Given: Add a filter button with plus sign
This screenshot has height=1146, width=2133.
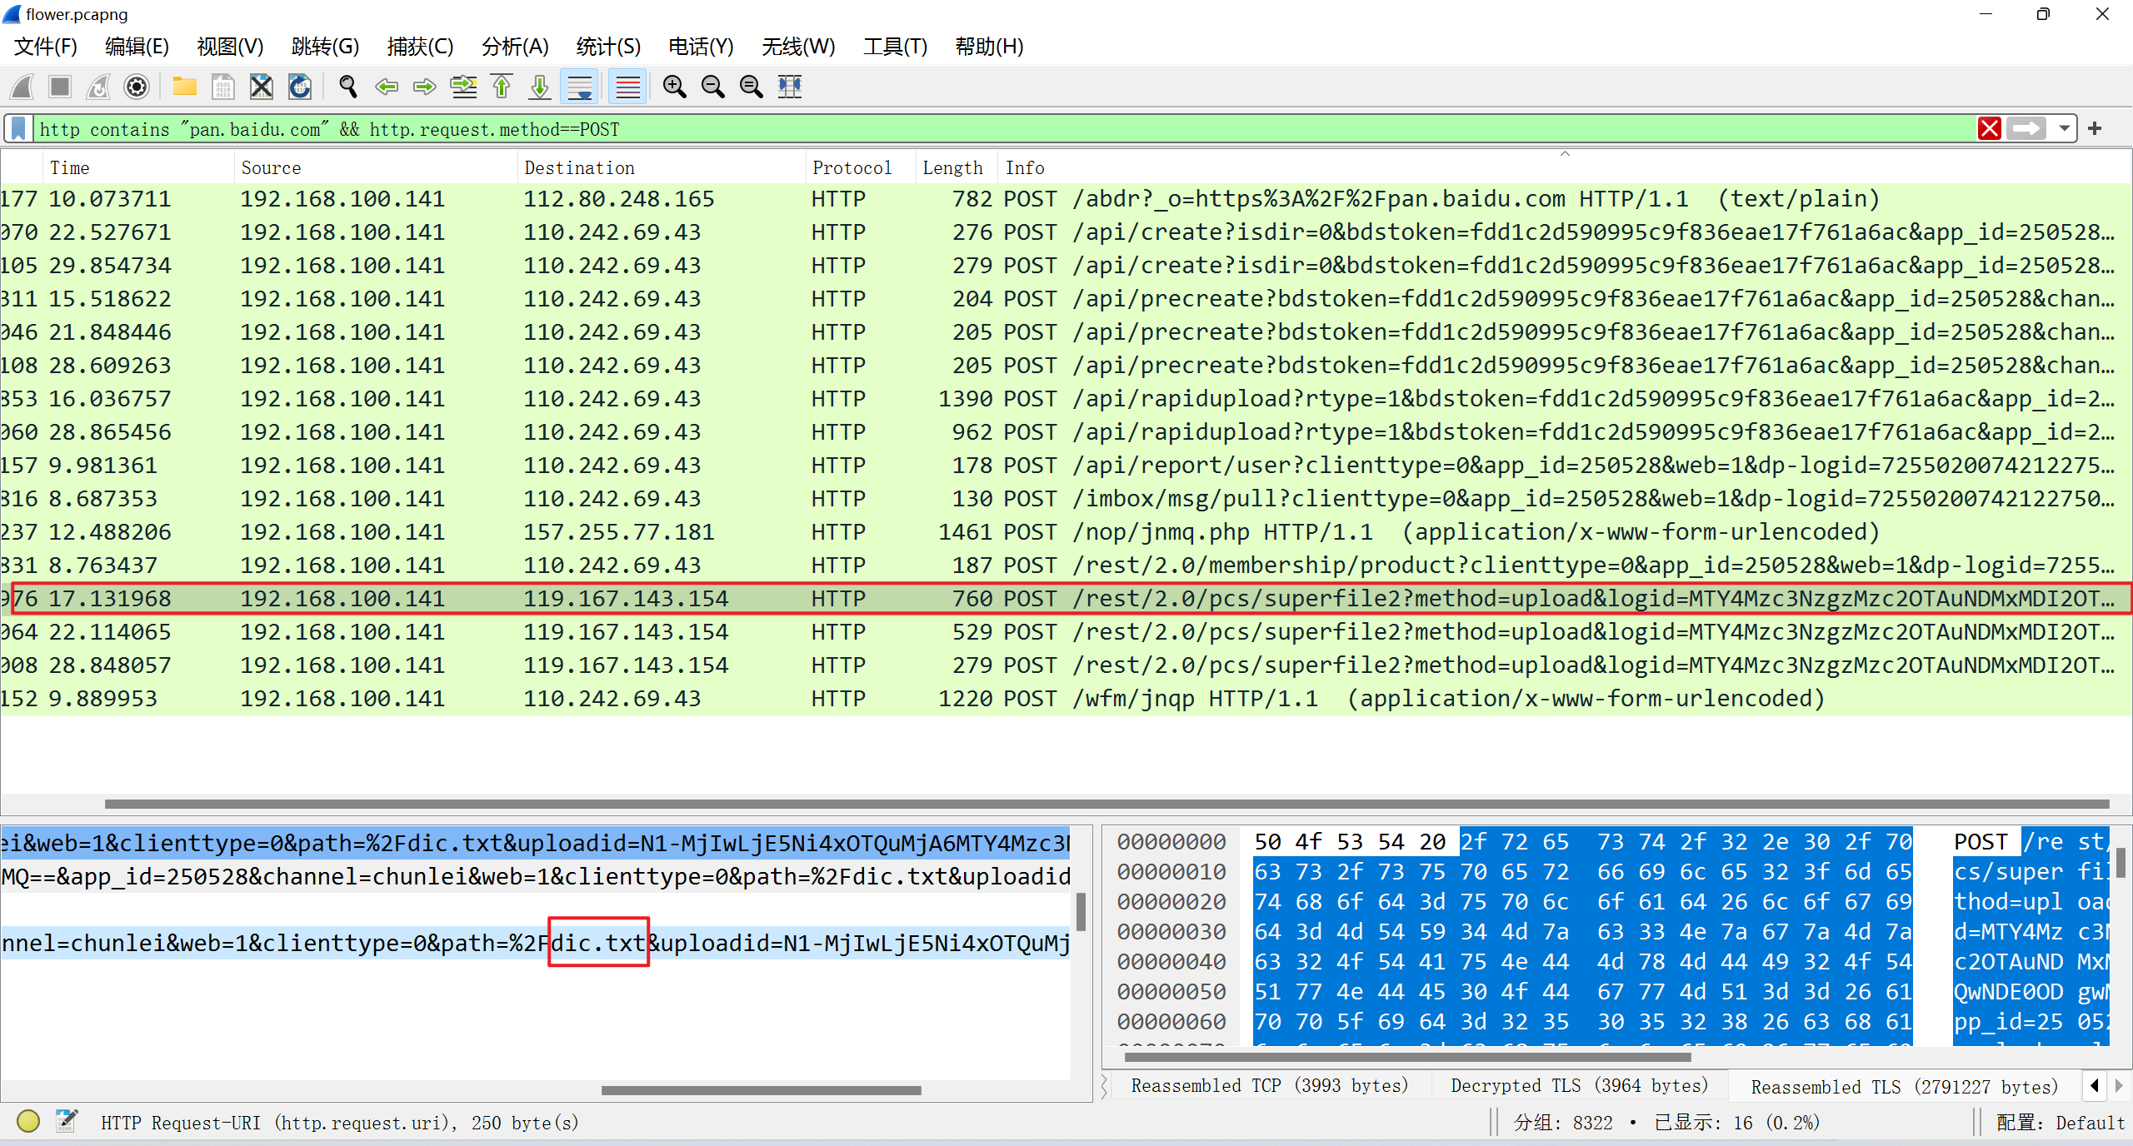Looking at the screenshot, I should [2095, 129].
